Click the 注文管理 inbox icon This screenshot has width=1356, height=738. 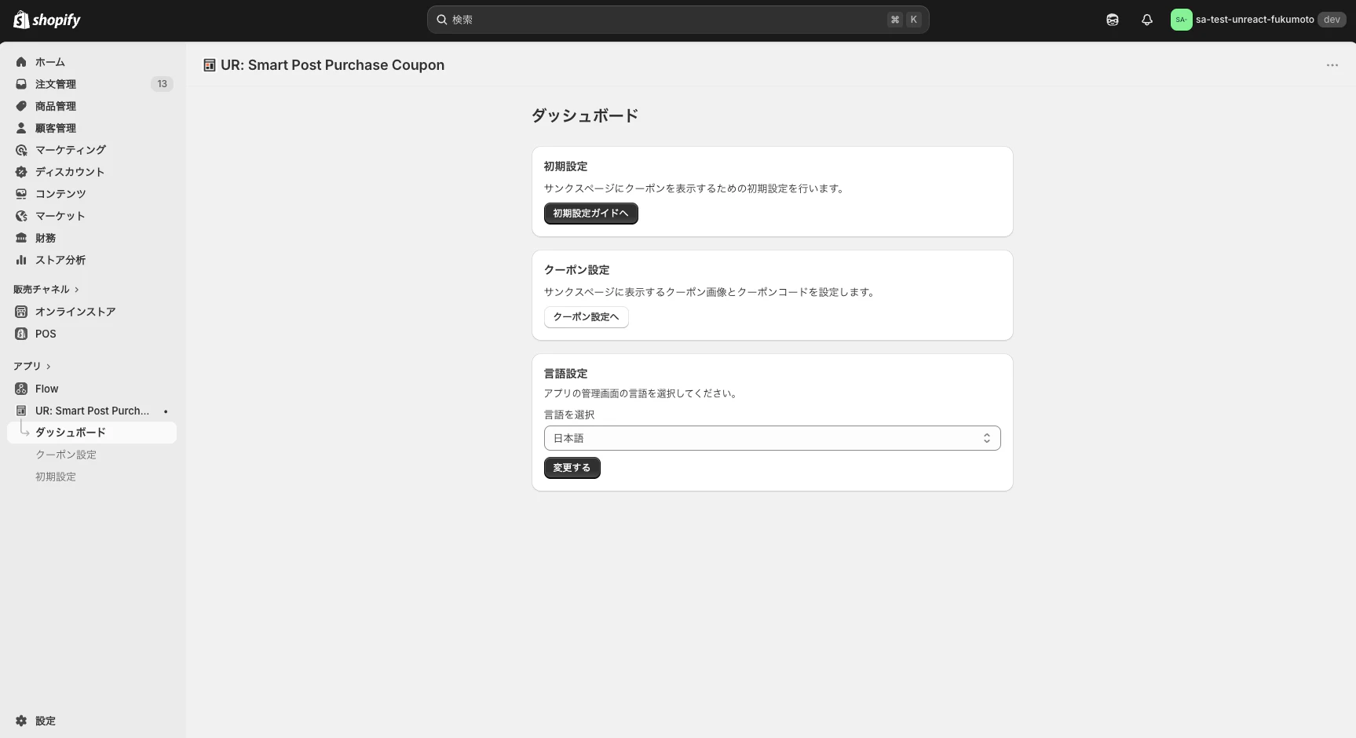(21, 84)
